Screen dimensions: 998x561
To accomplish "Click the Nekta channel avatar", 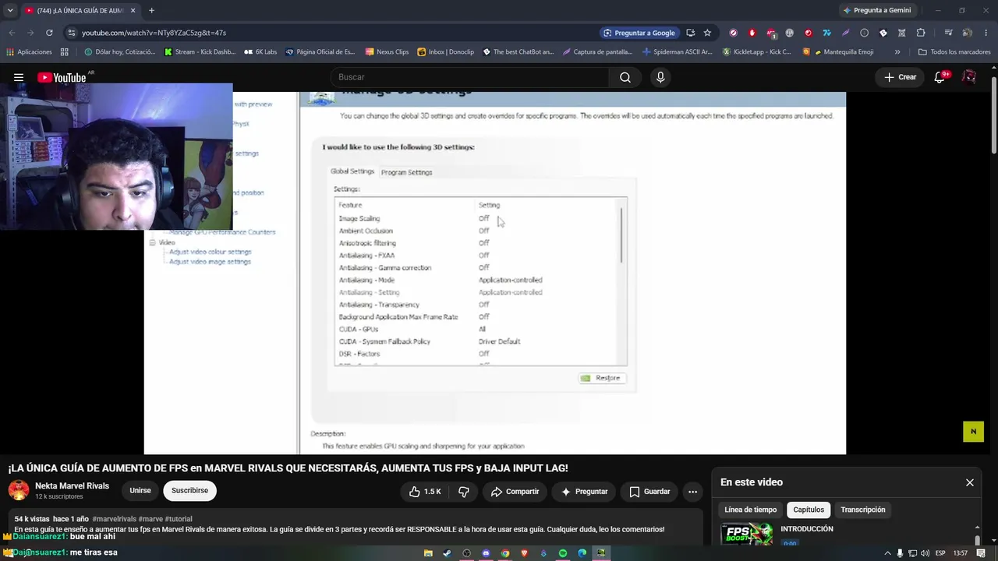I will point(19,490).
